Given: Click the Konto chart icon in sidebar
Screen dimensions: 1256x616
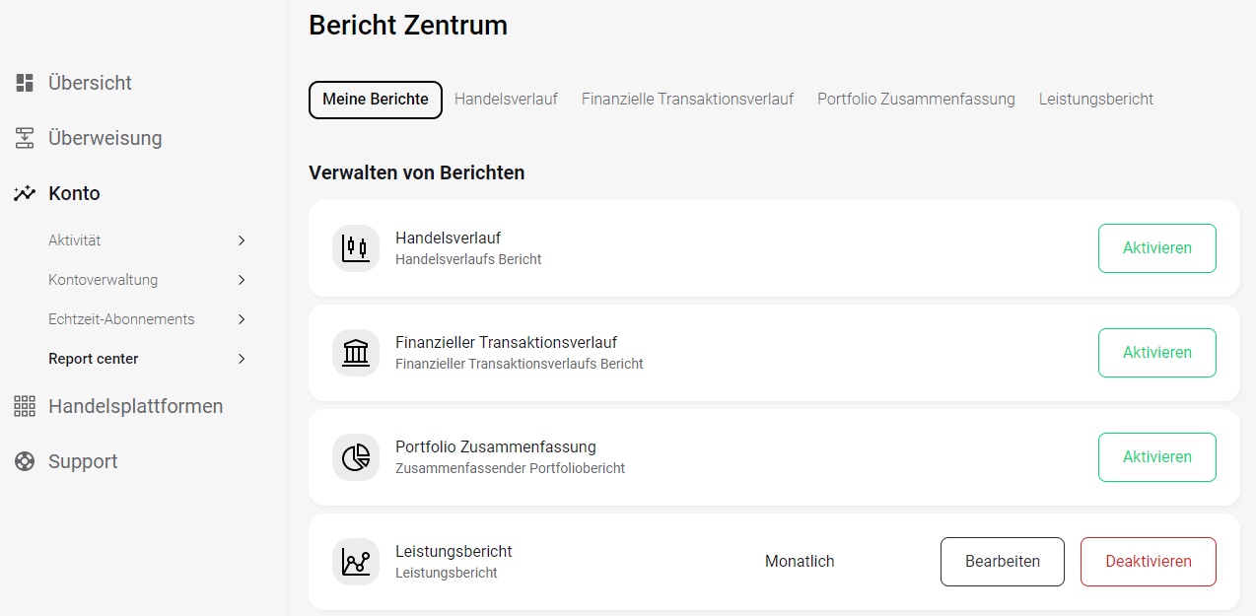Looking at the screenshot, I should [x=25, y=193].
